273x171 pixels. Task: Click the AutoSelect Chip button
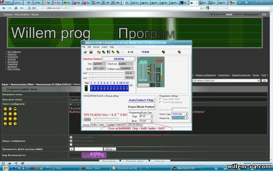pyautogui.click(x=141, y=100)
